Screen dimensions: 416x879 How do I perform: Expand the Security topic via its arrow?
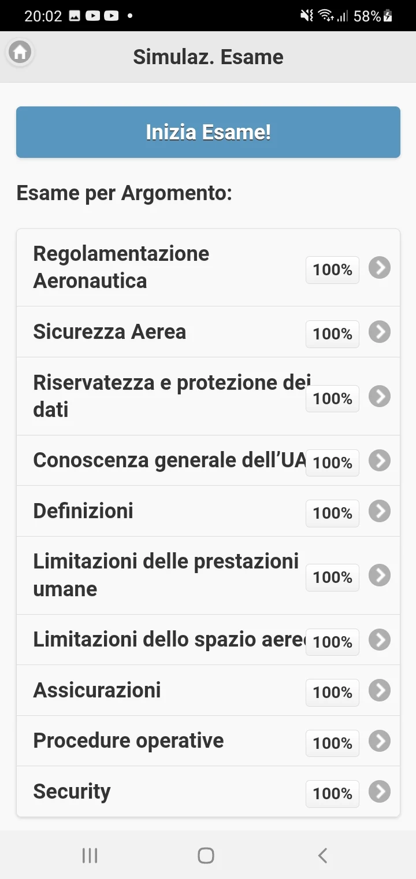tap(380, 792)
